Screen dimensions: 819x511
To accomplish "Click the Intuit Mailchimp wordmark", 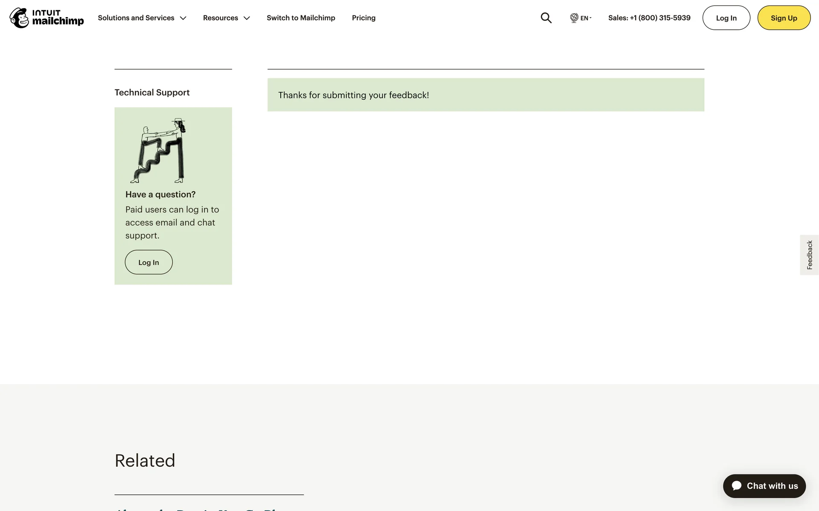I will pyautogui.click(x=58, y=18).
